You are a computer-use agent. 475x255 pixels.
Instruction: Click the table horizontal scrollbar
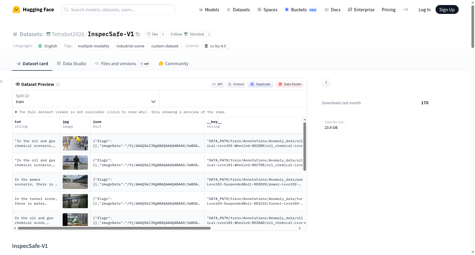point(114,228)
